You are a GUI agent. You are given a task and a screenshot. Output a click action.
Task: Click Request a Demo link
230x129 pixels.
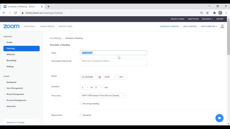[177, 19]
